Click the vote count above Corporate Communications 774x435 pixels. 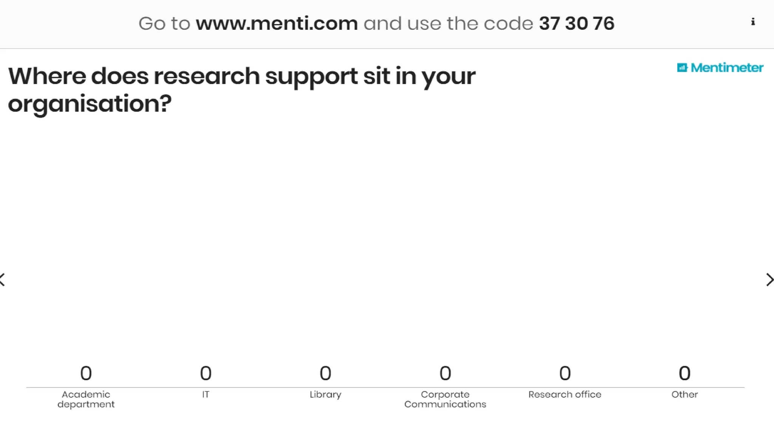coord(445,373)
